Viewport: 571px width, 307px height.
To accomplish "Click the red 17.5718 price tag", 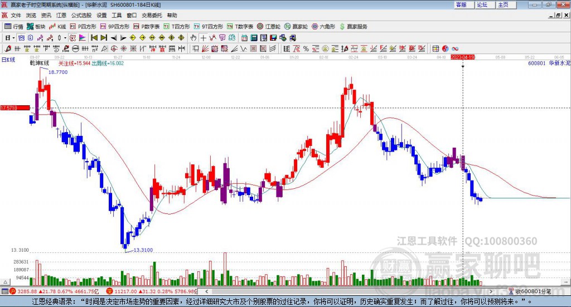I will (x=15, y=108).
